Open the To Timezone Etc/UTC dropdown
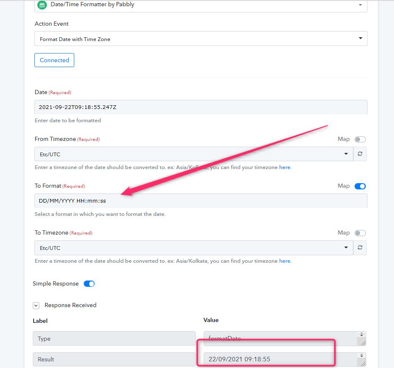The width and height of the screenshot is (394, 368). [194, 248]
